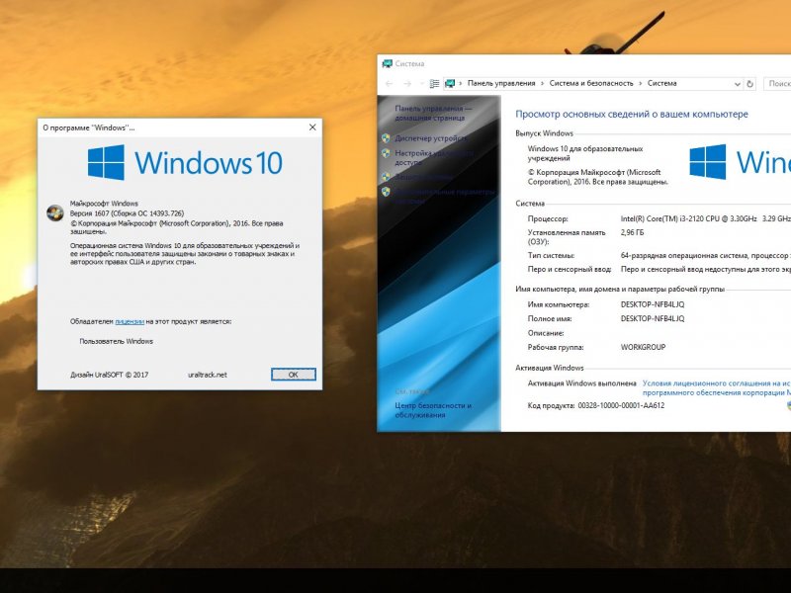Navigate to 'Панель управления' breadcrumb
The height and width of the screenshot is (593, 791).
coord(501,83)
